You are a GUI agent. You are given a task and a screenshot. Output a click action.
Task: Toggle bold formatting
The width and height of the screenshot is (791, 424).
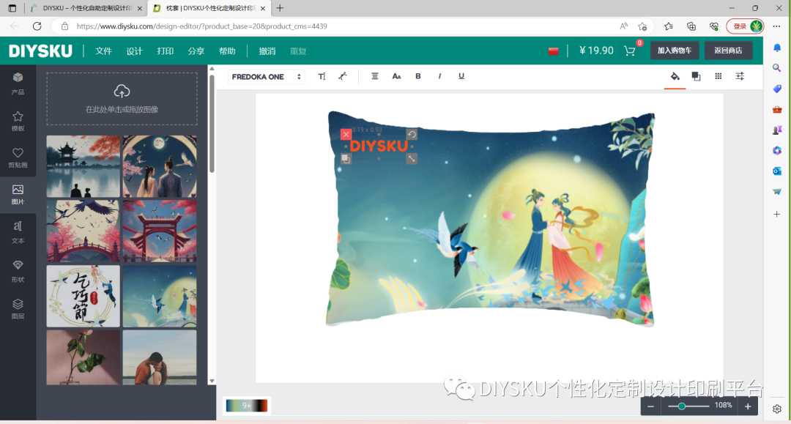point(417,77)
